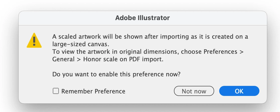The height and width of the screenshot is (112, 280).
Task: Click the word 'dimensions' in the message
Action: point(163,52)
